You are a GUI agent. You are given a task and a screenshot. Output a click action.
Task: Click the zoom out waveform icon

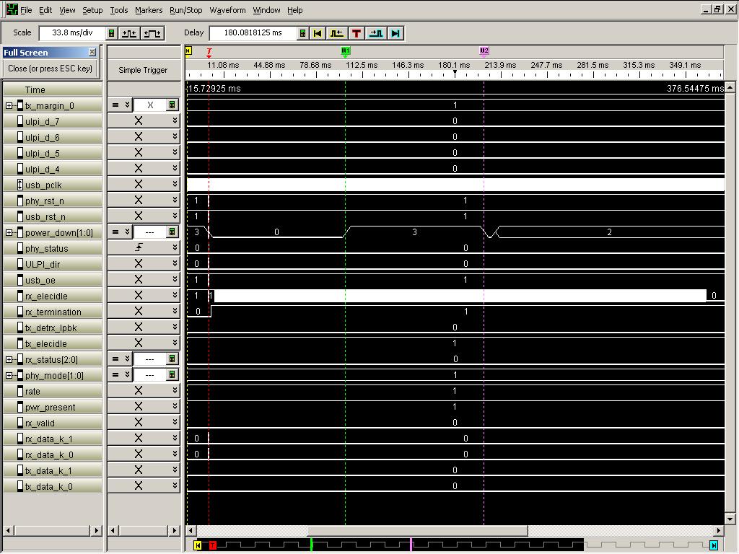click(129, 33)
